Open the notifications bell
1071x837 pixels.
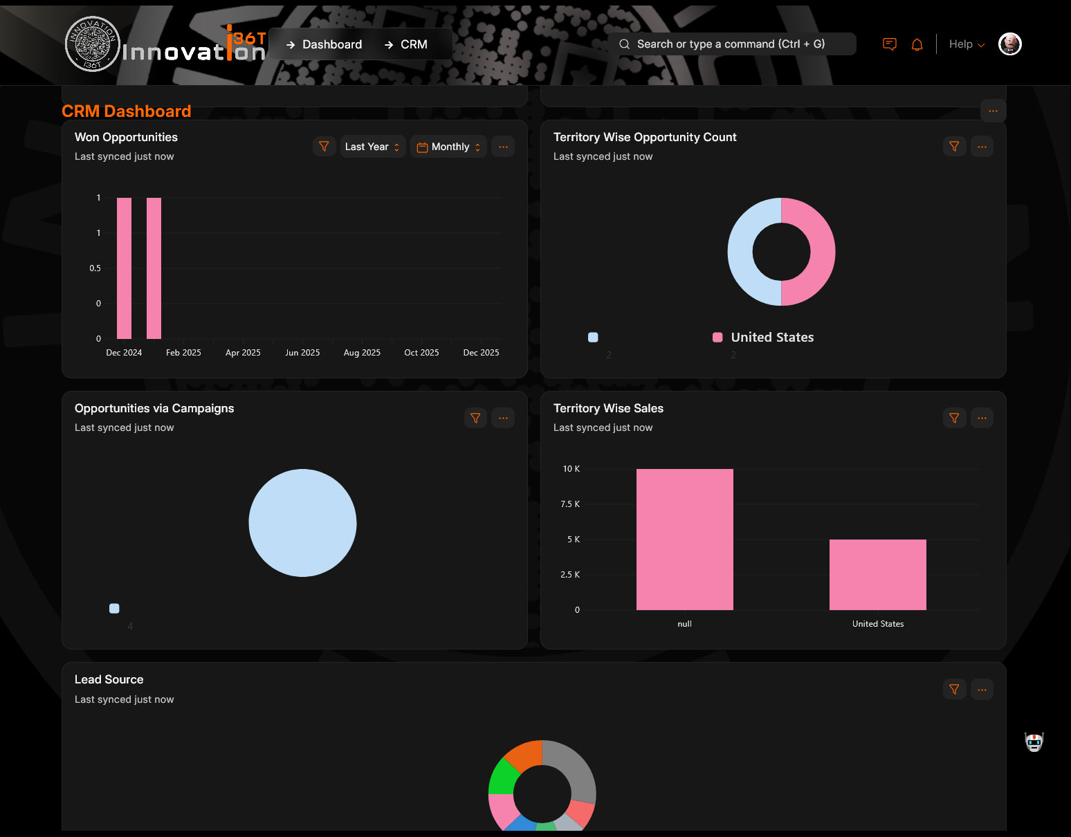(x=917, y=44)
